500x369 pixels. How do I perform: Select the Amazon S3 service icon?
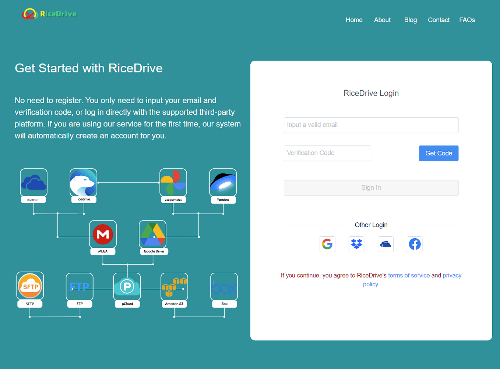point(174,286)
